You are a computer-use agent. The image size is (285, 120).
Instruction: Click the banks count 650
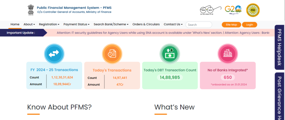228,77
